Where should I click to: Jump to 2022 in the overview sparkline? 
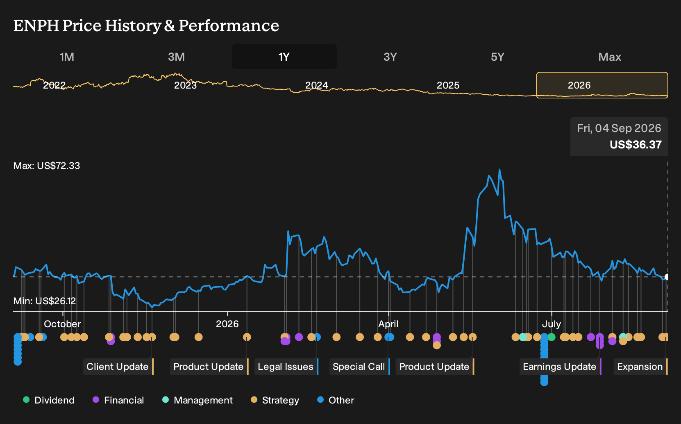[x=54, y=85]
